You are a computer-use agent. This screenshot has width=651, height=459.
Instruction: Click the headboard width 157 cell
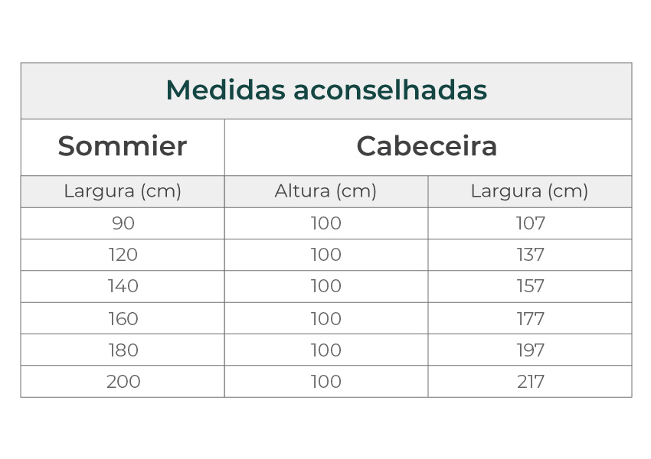(530, 286)
